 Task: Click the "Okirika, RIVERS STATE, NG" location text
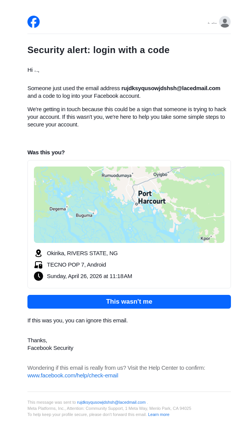point(82,253)
